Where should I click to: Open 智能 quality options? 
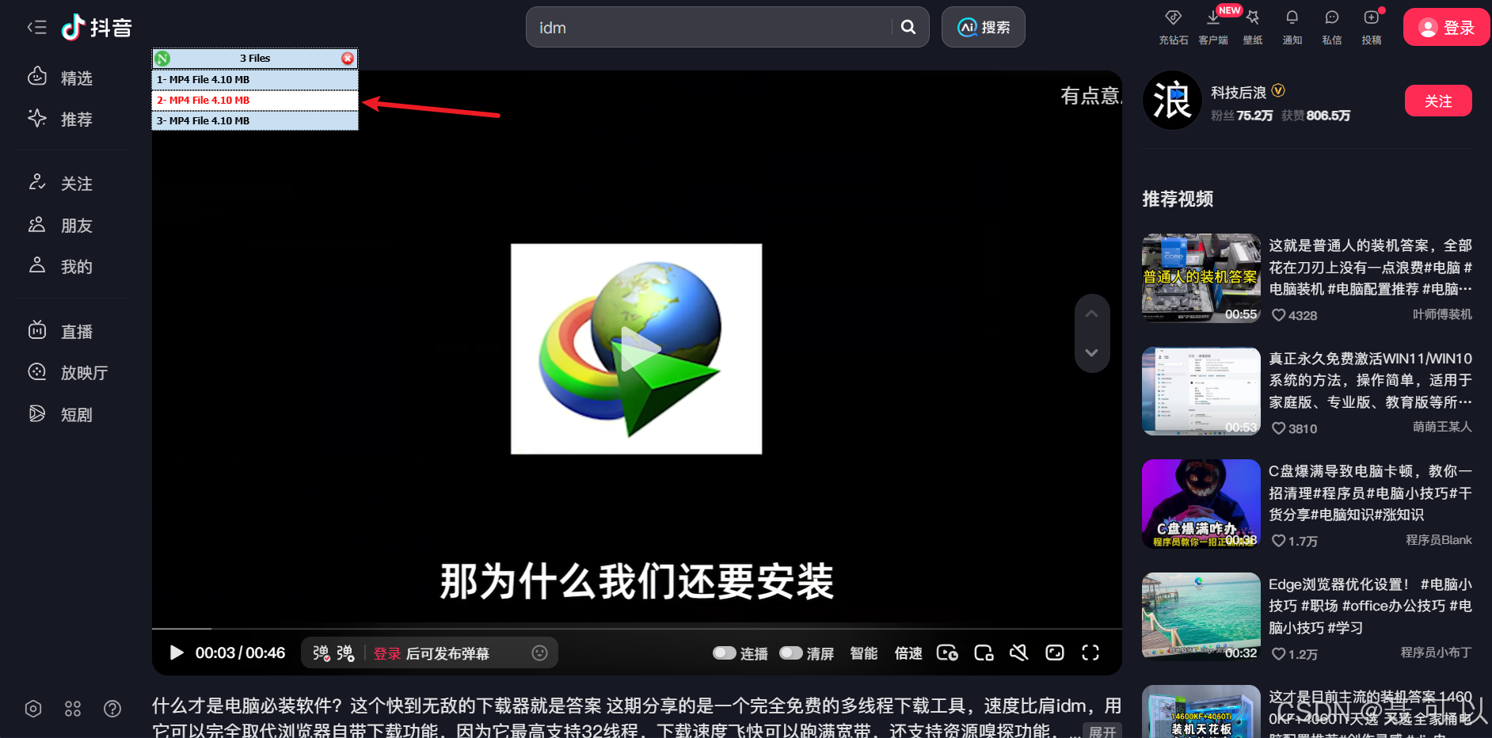click(864, 653)
